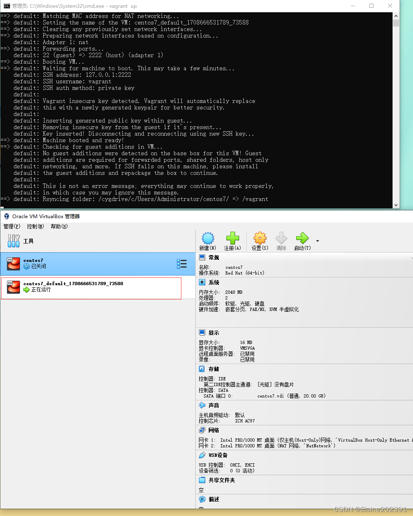Open the 管理(F) File menu
Image resolution: width=413 pixels, height=516 pixels.
point(12,226)
